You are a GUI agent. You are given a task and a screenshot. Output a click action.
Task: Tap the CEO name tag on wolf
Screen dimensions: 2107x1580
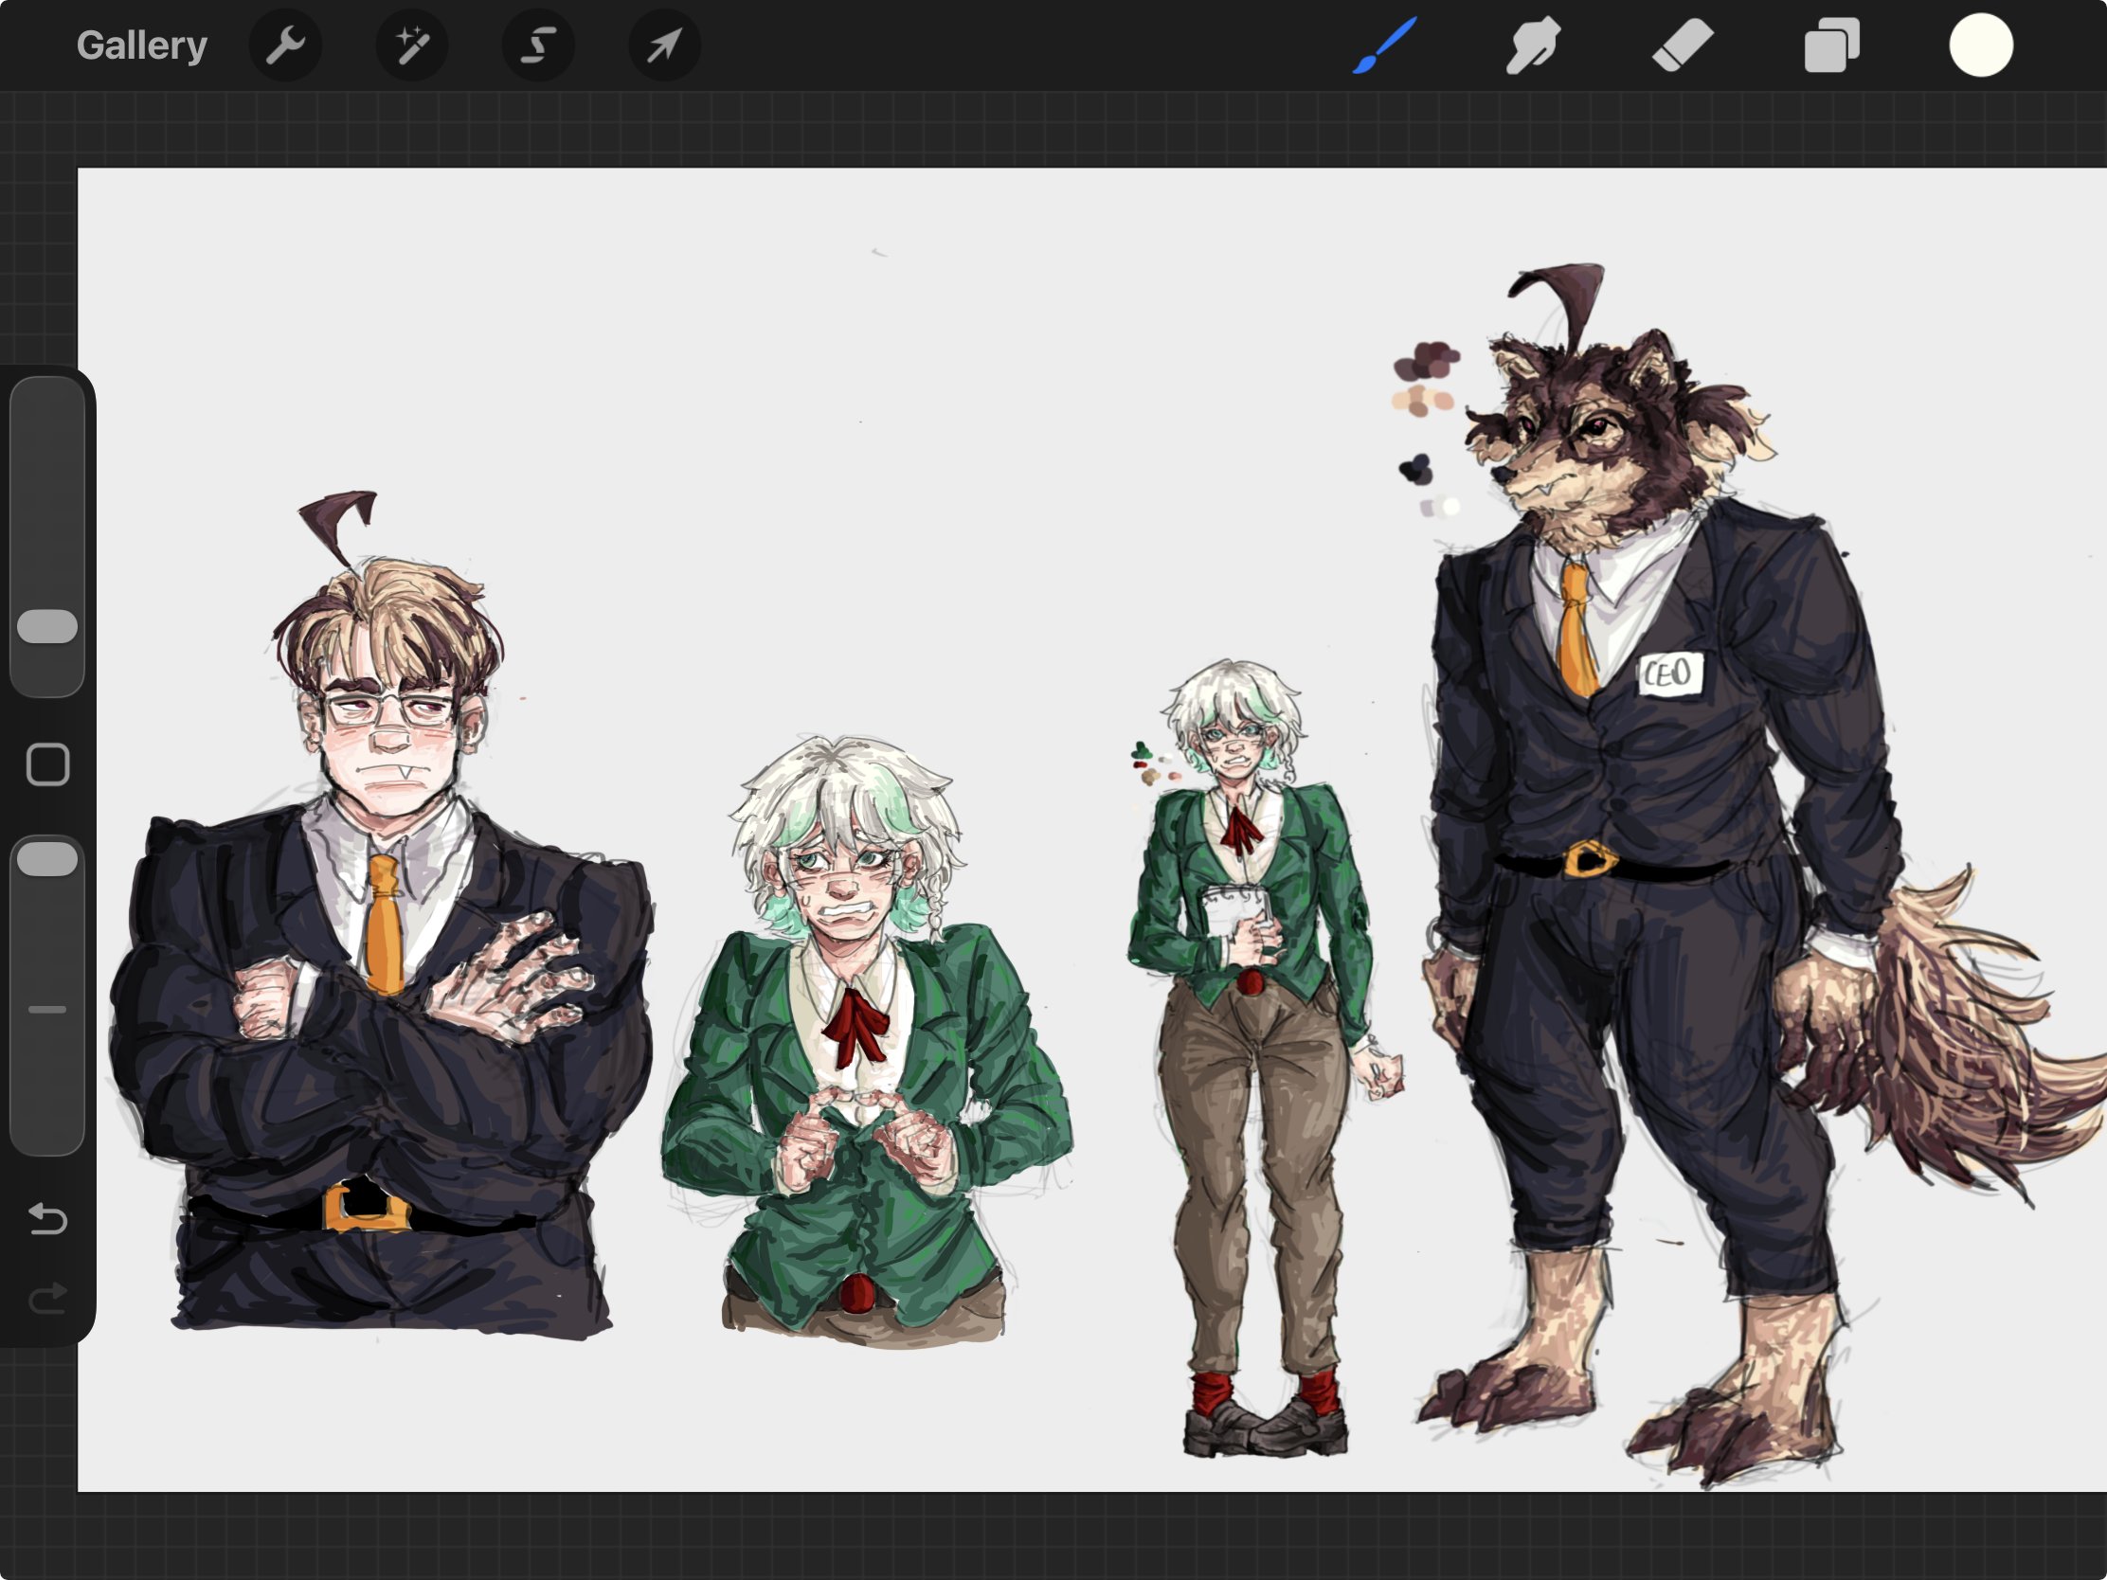pos(1670,674)
